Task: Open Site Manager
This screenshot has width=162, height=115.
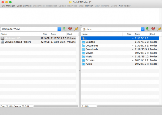Action: pos(8,6)
